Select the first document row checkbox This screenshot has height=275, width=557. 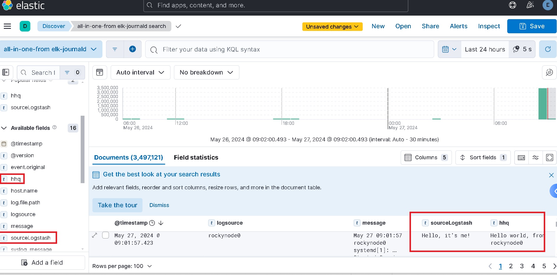click(x=105, y=235)
